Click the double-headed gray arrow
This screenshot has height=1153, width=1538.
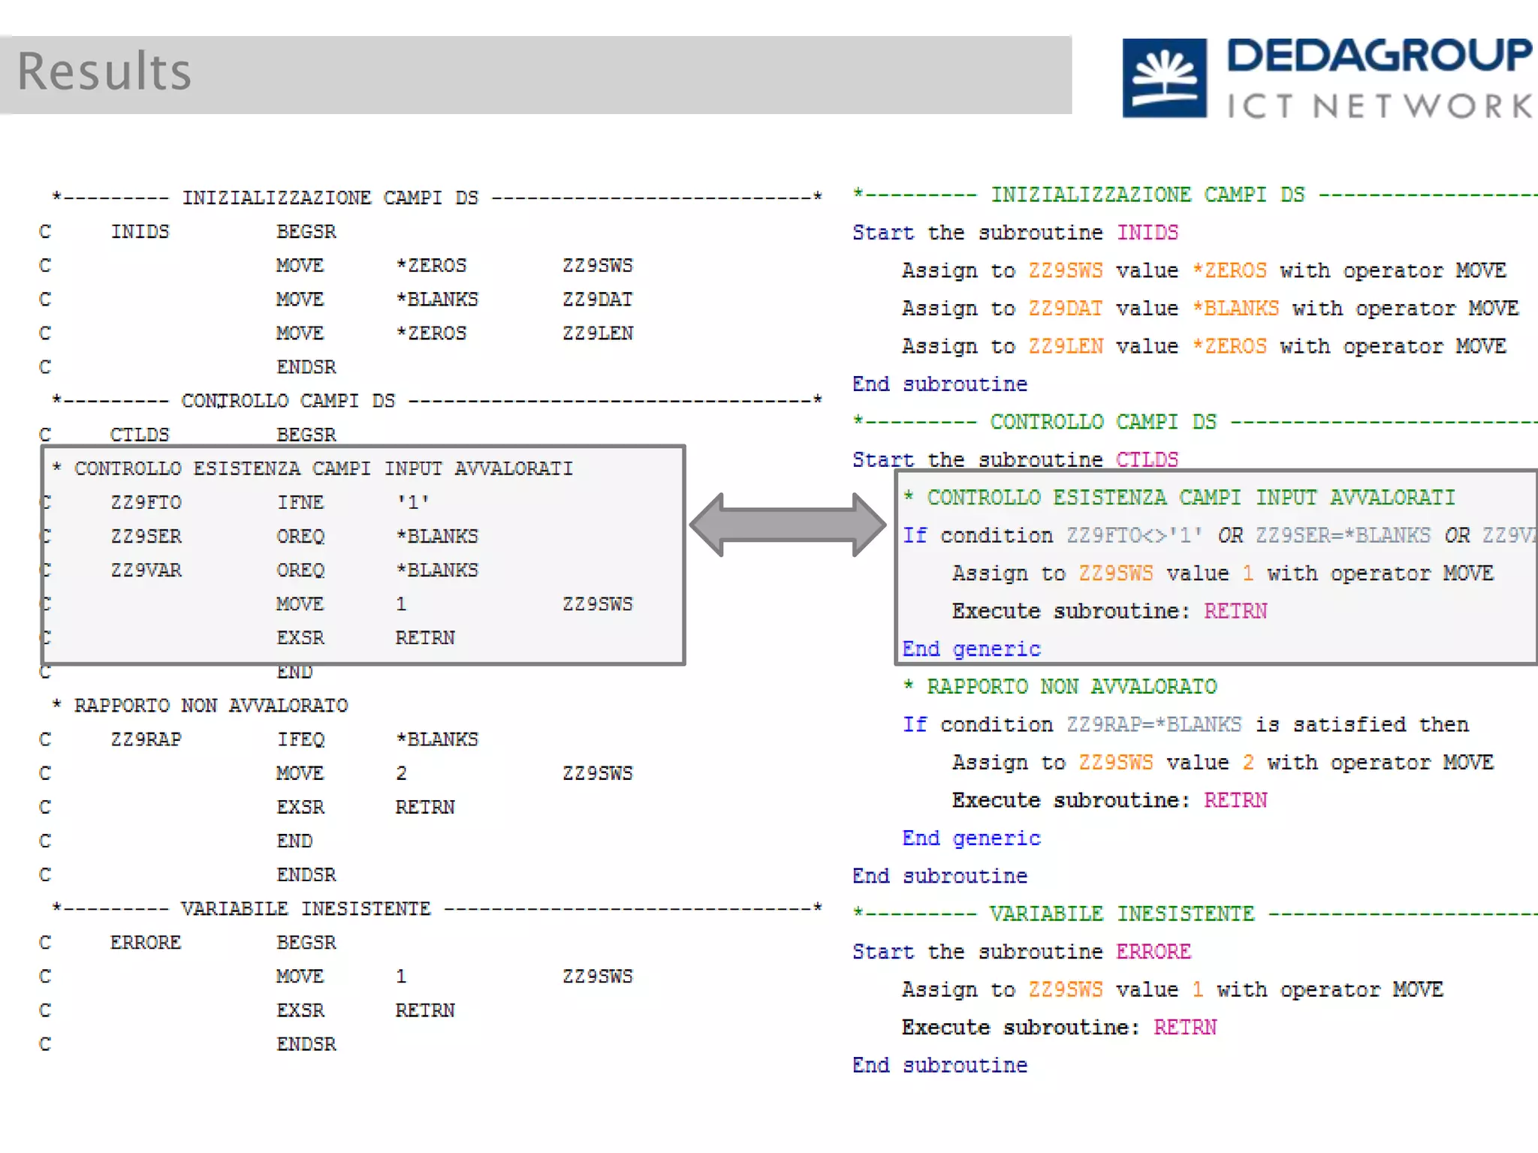[x=787, y=525]
